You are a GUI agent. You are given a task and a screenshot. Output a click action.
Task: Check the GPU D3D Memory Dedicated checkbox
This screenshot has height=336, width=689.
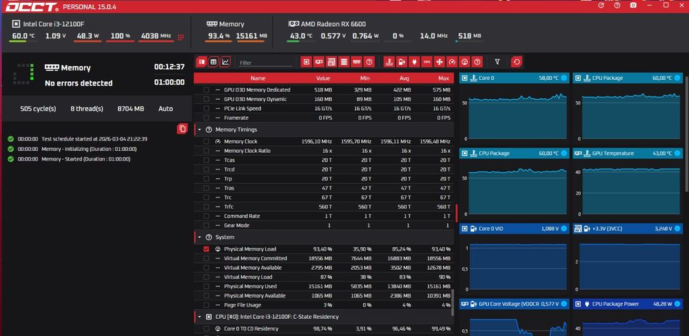click(x=206, y=90)
